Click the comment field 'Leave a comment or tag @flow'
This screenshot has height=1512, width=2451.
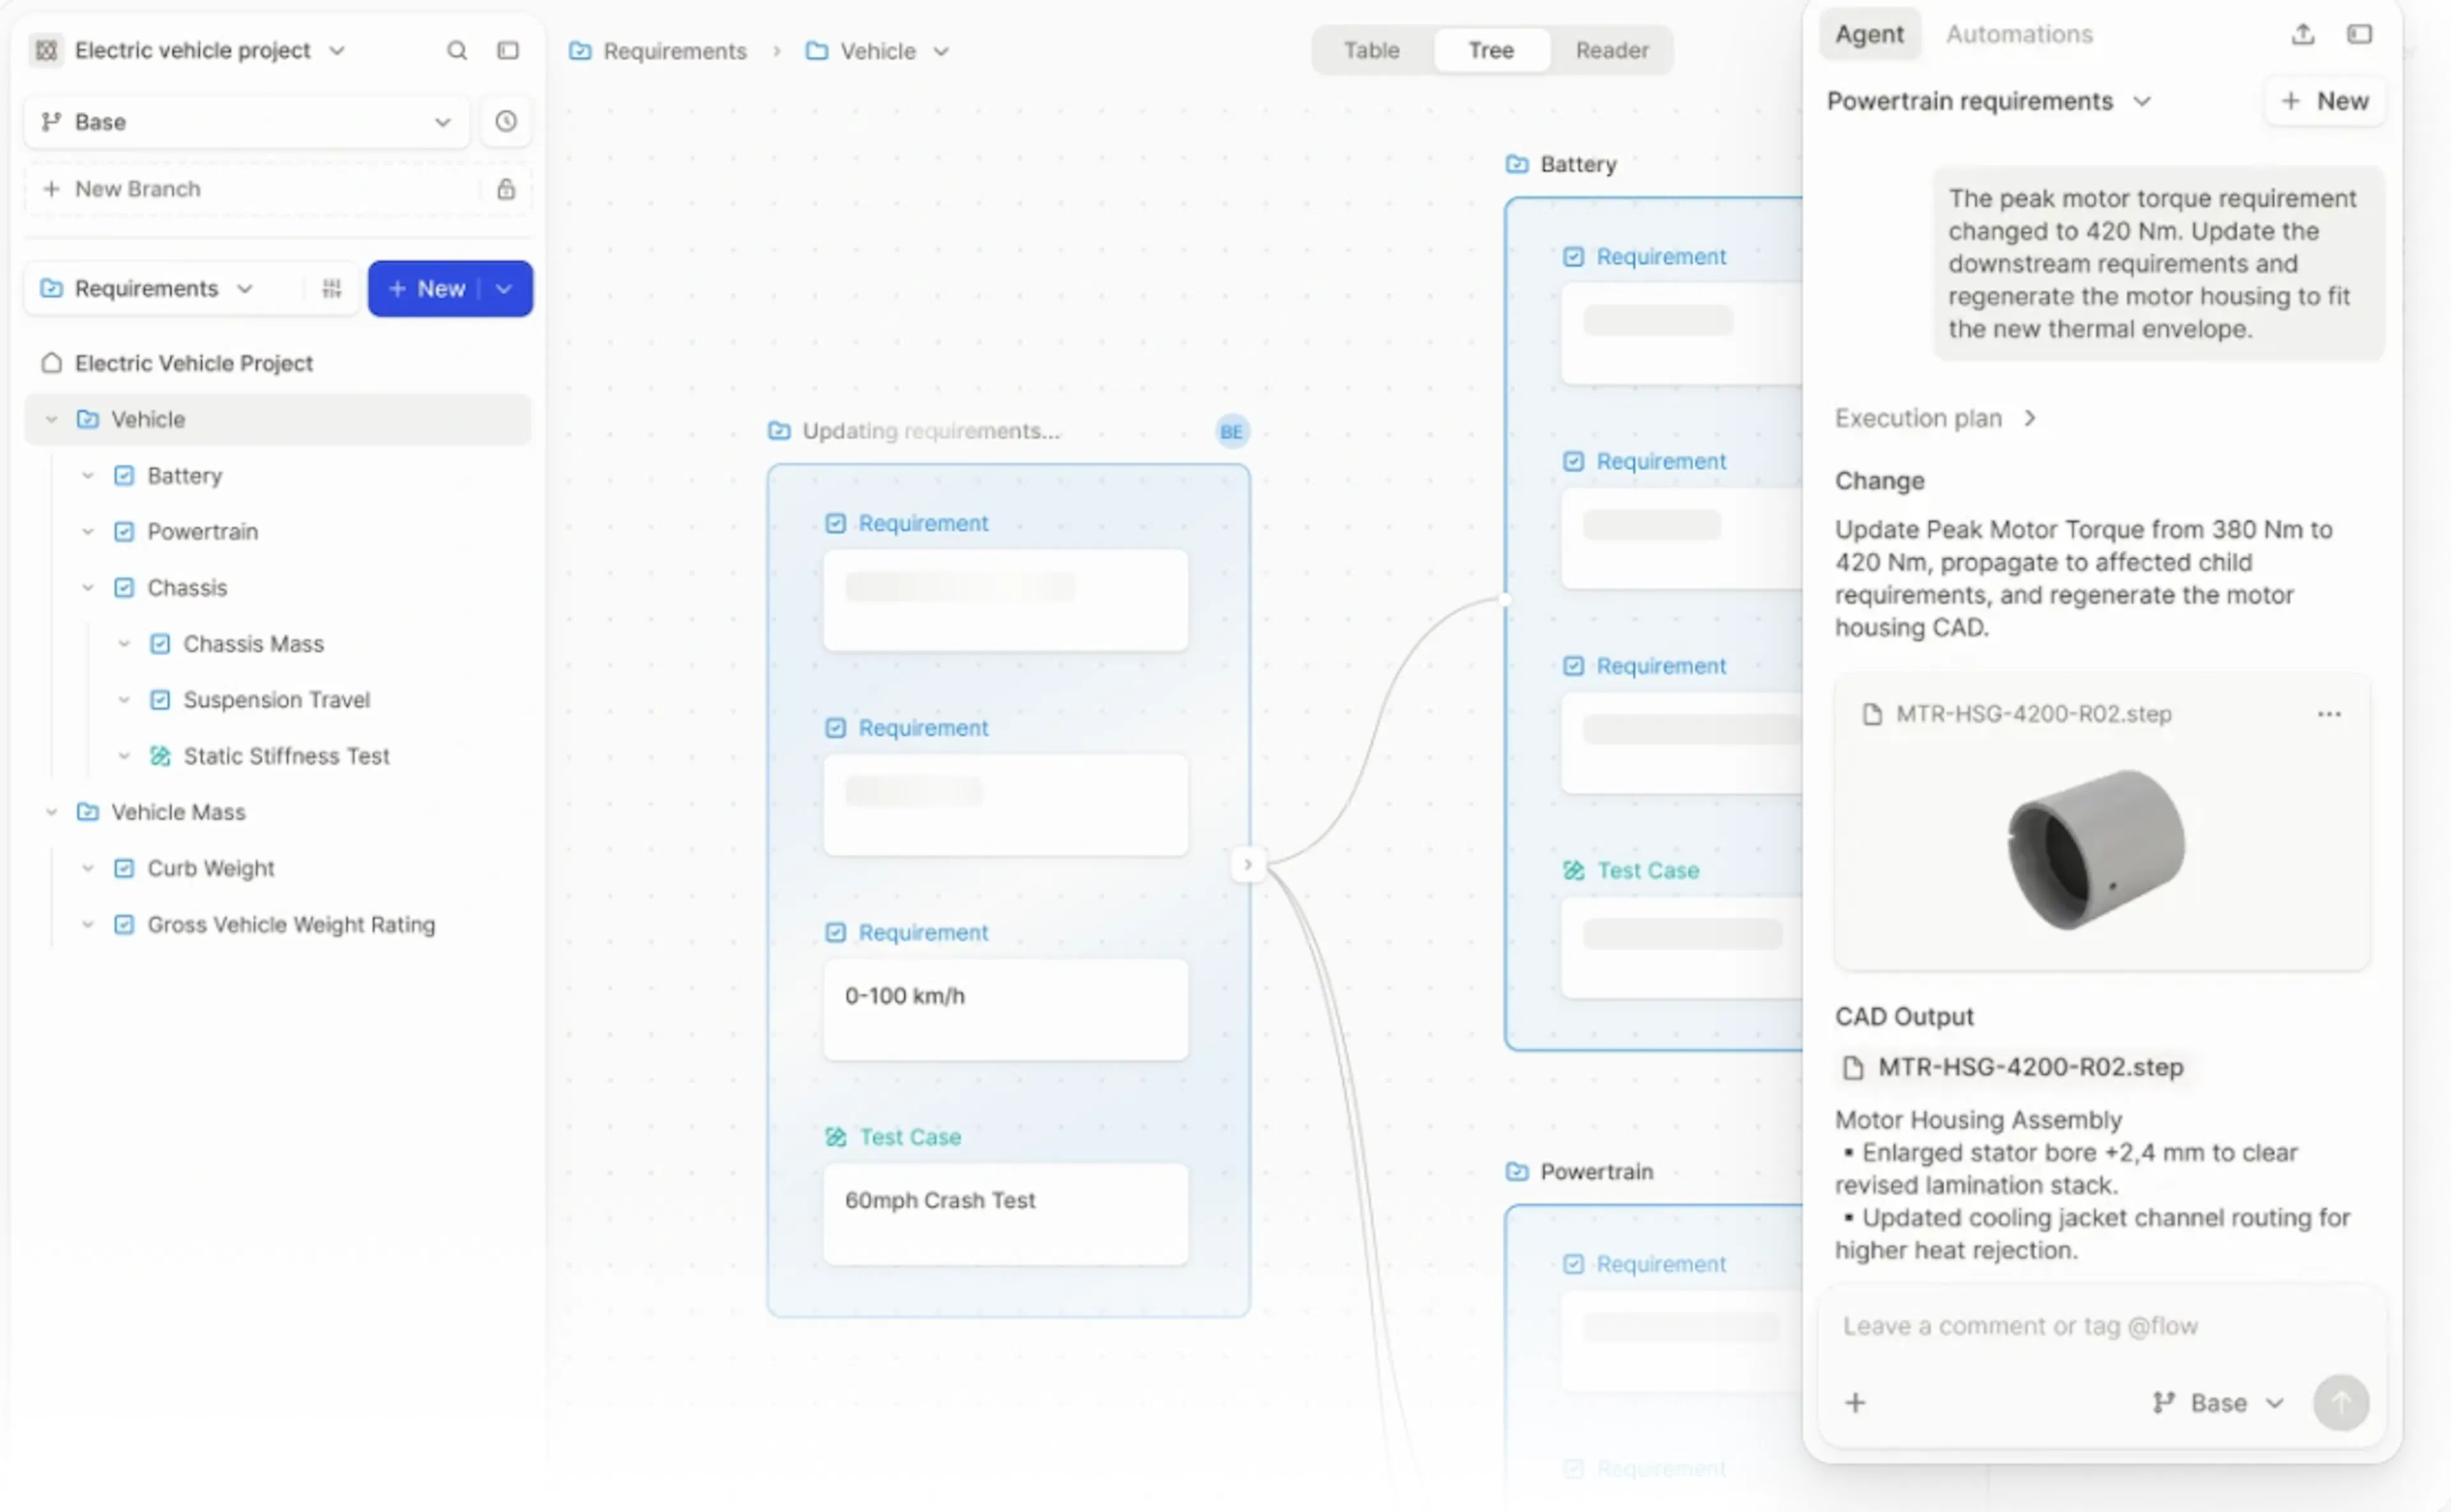pyautogui.click(x=2019, y=1326)
